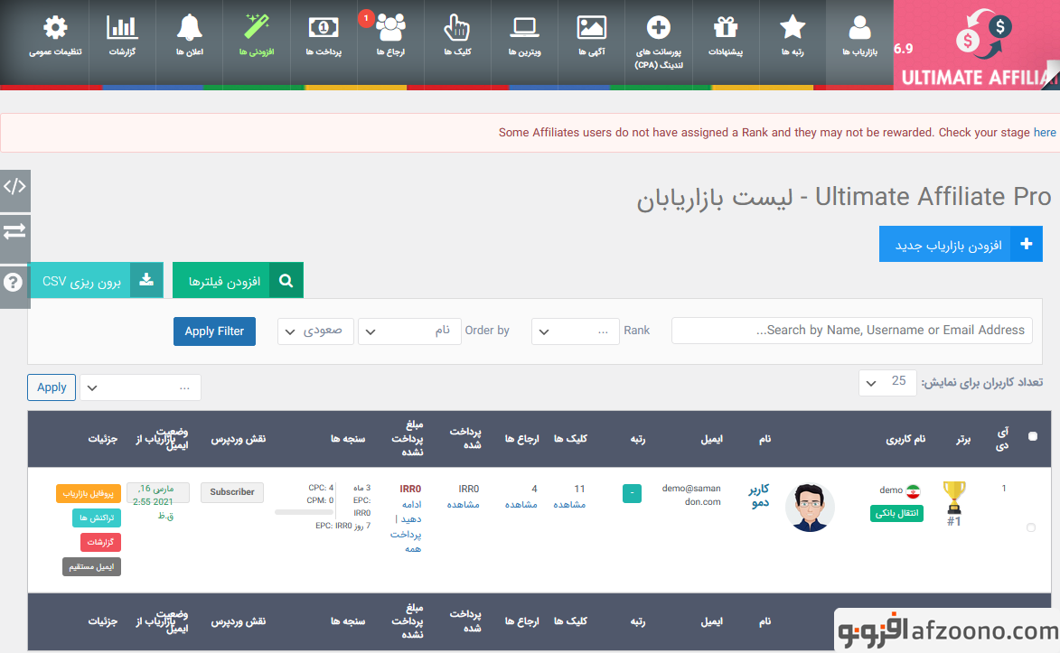Change users per page dropdown showing 25

[x=887, y=383]
